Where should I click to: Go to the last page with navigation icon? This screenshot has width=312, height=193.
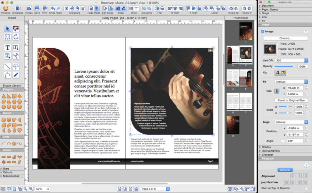[136, 189]
